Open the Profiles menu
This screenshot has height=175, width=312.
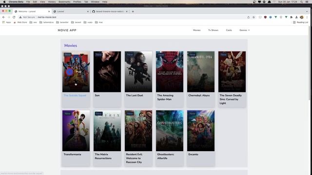coord(77,2)
